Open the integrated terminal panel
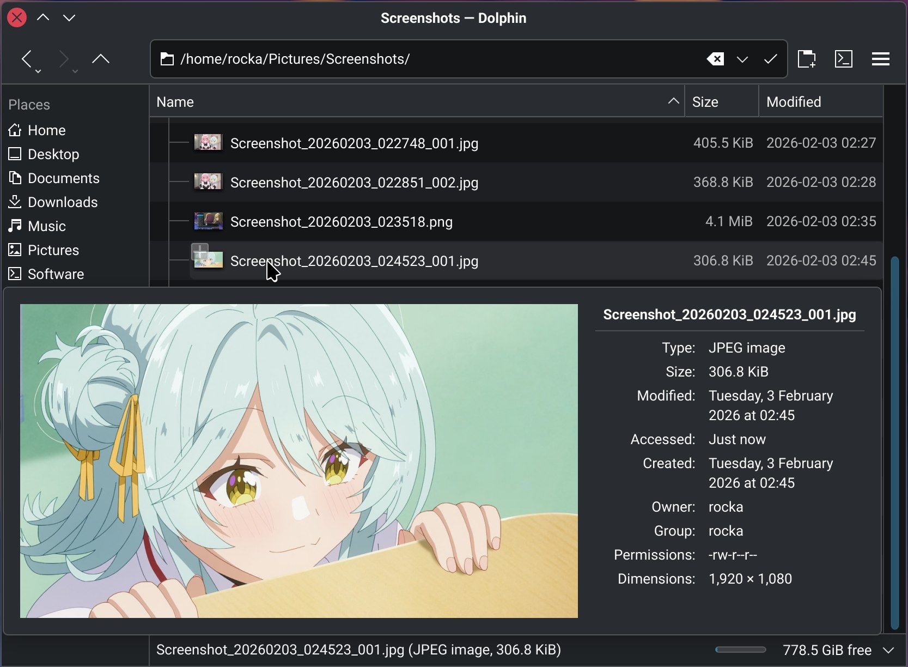The width and height of the screenshot is (908, 667). pyautogui.click(x=844, y=59)
